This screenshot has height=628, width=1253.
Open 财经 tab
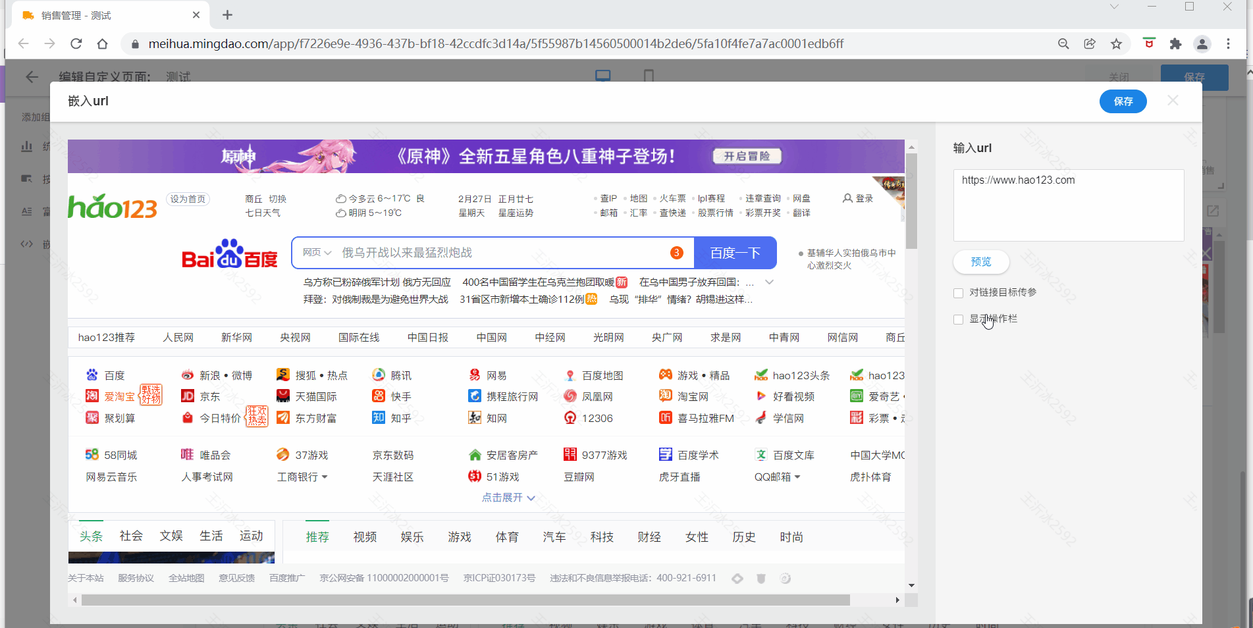pyautogui.click(x=649, y=537)
